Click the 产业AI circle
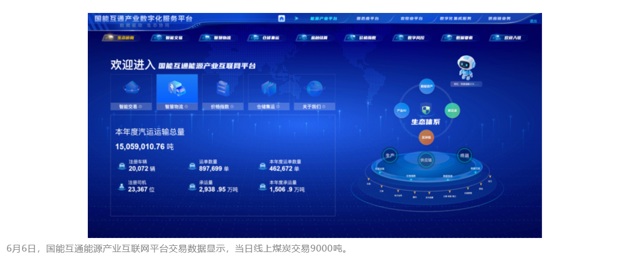Image resolution: width=618 pixels, height=274 pixels. tap(402, 111)
